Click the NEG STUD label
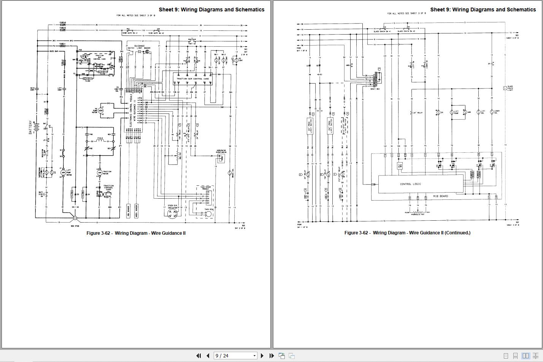The height and width of the screenshot is (362, 543). pyautogui.click(x=75, y=226)
